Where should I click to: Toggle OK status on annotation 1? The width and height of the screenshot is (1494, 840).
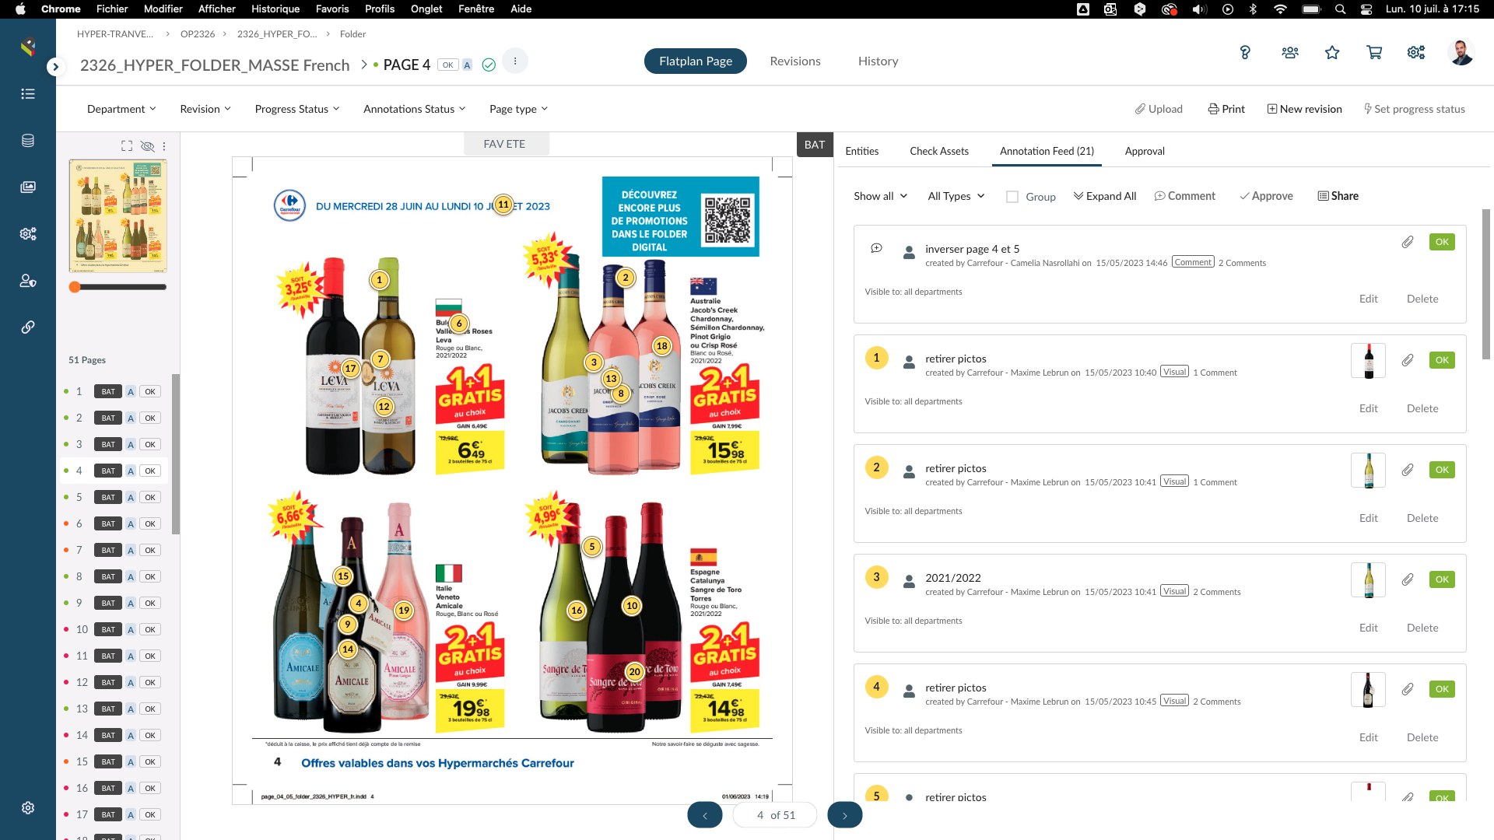click(1442, 360)
